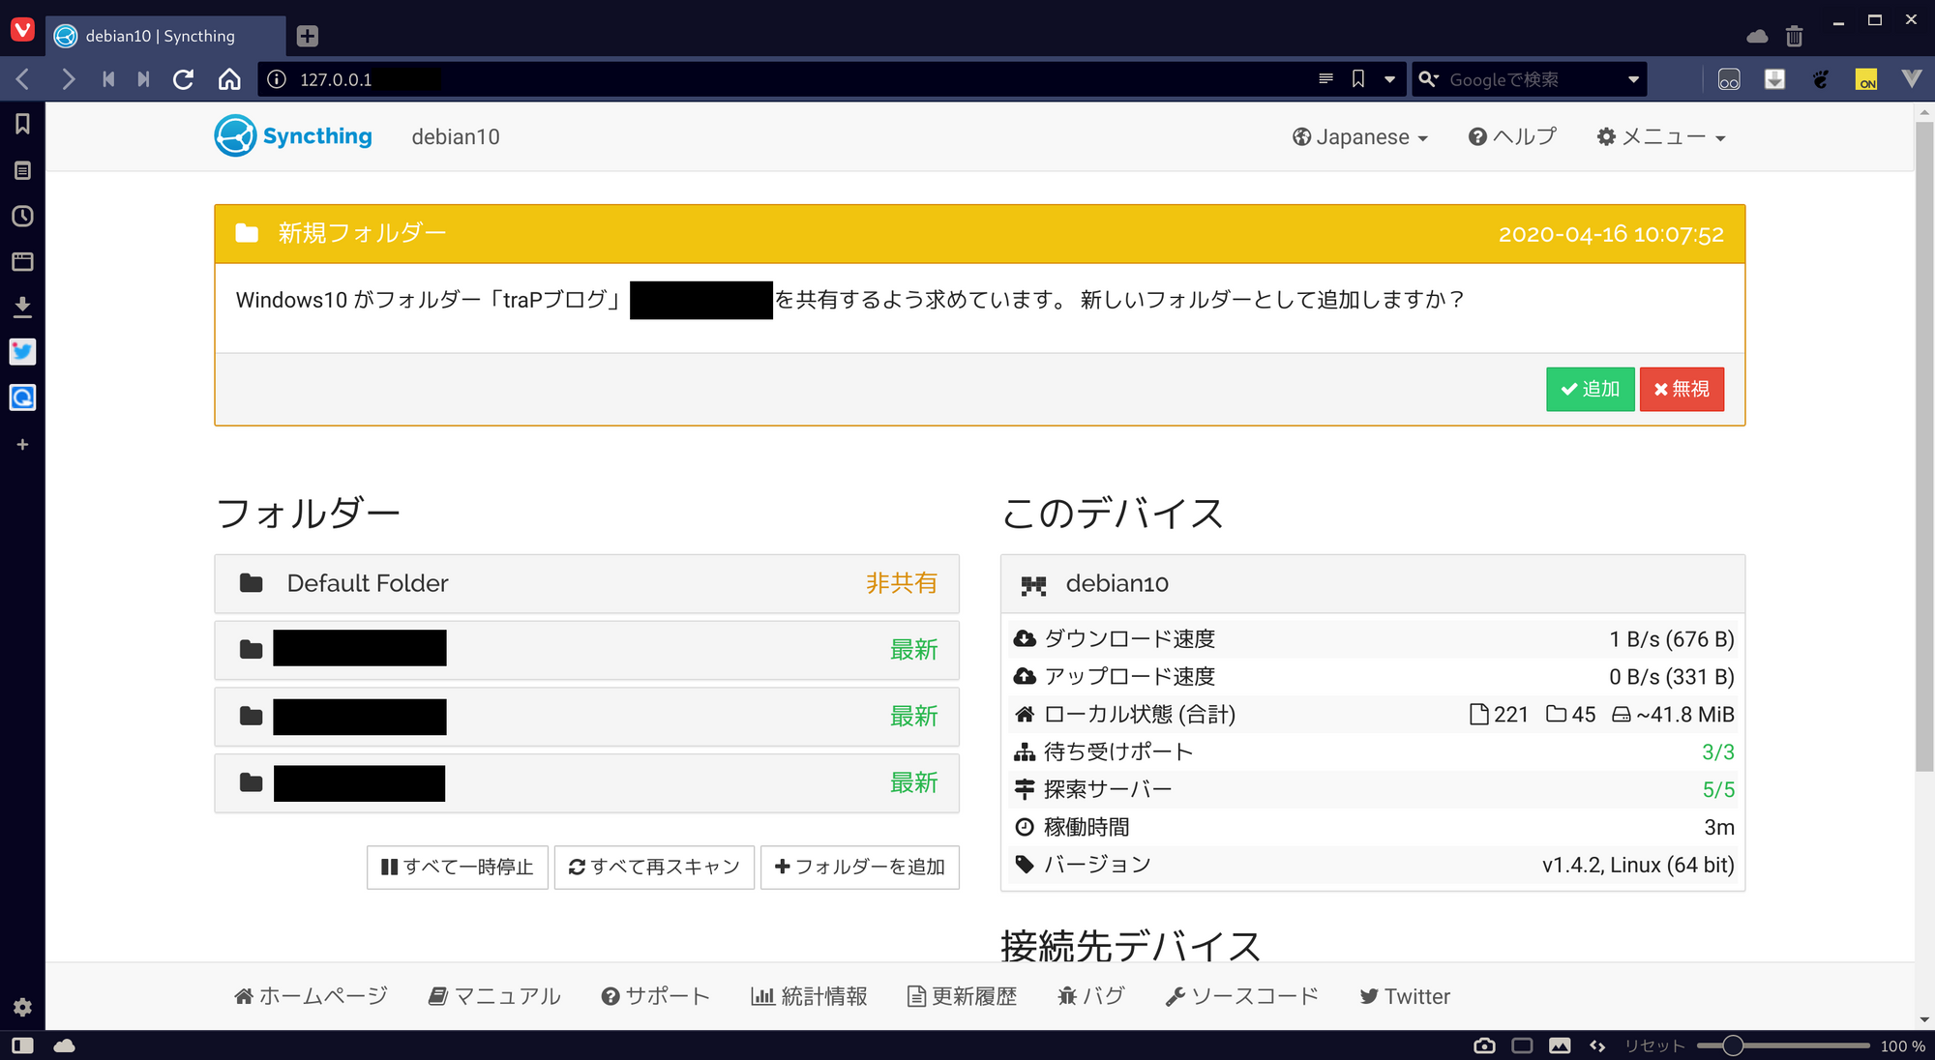Open サポート footer link
This screenshot has width=1935, height=1060.
655,996
